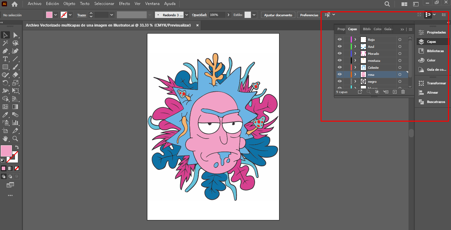
Task: Open the fill color dropdown in control bar
Action: (55, 15)
